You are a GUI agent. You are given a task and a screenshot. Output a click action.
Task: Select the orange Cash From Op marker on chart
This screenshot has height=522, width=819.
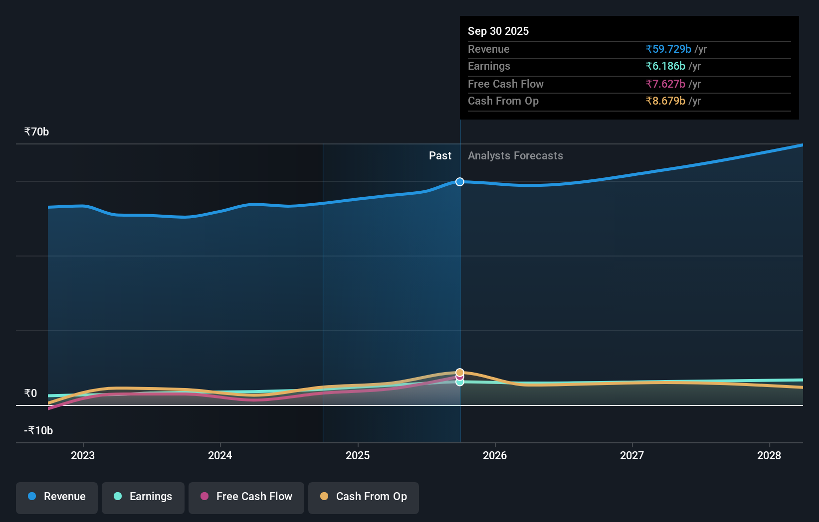(460, 372)
